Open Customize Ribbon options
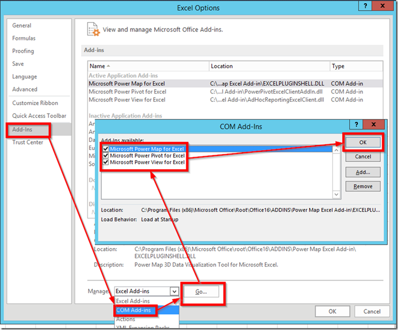This screenshot has width=398, height=330. coord(35,103)
